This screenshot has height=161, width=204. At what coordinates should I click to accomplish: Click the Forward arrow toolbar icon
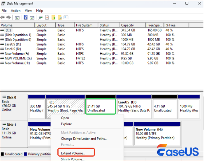[8, 17]
